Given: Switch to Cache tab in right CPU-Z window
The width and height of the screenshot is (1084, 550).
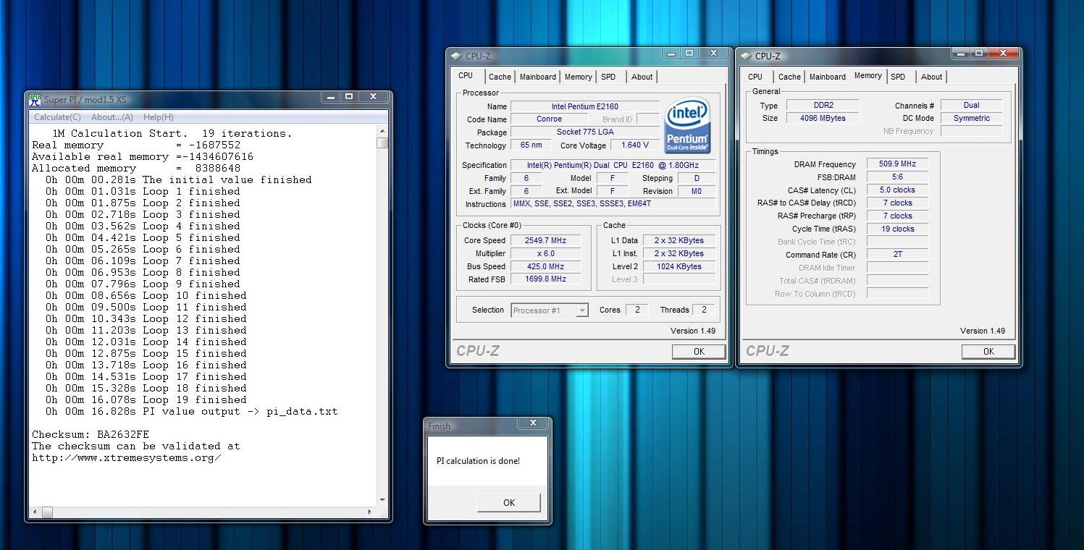Looking at the screenshot, I should (x=789, y=77).
